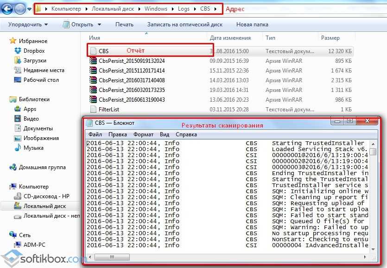
Task: Click the ADM-PC network computer icon
Action: click(x=18, y=245)
